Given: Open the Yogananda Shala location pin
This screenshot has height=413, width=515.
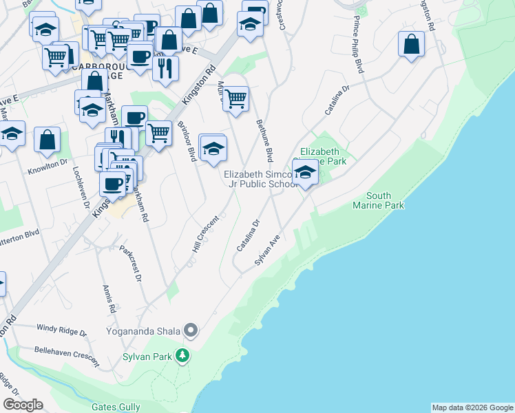Looking at the screenshot, I should [x=191, y=330].
